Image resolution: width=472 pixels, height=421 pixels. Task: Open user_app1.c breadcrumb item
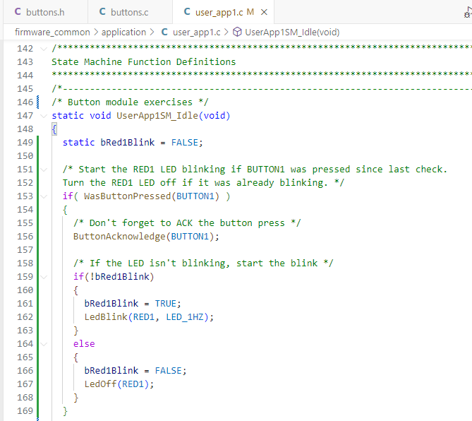point(196,32)
